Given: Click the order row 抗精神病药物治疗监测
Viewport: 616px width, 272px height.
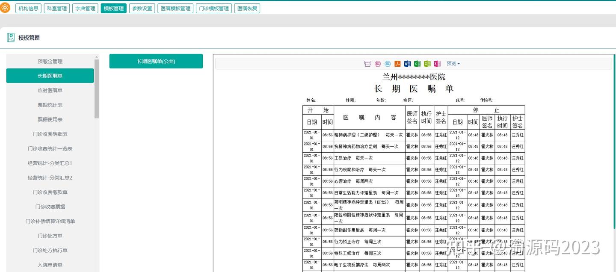Looking at the screenshot, I should click(x=369, y=146).
